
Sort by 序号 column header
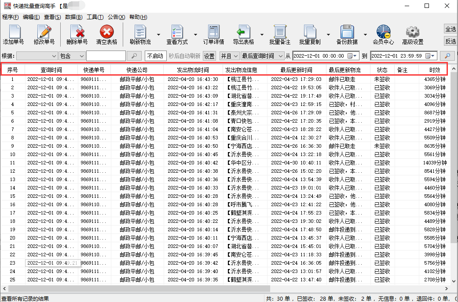click(x=13, y=70)
